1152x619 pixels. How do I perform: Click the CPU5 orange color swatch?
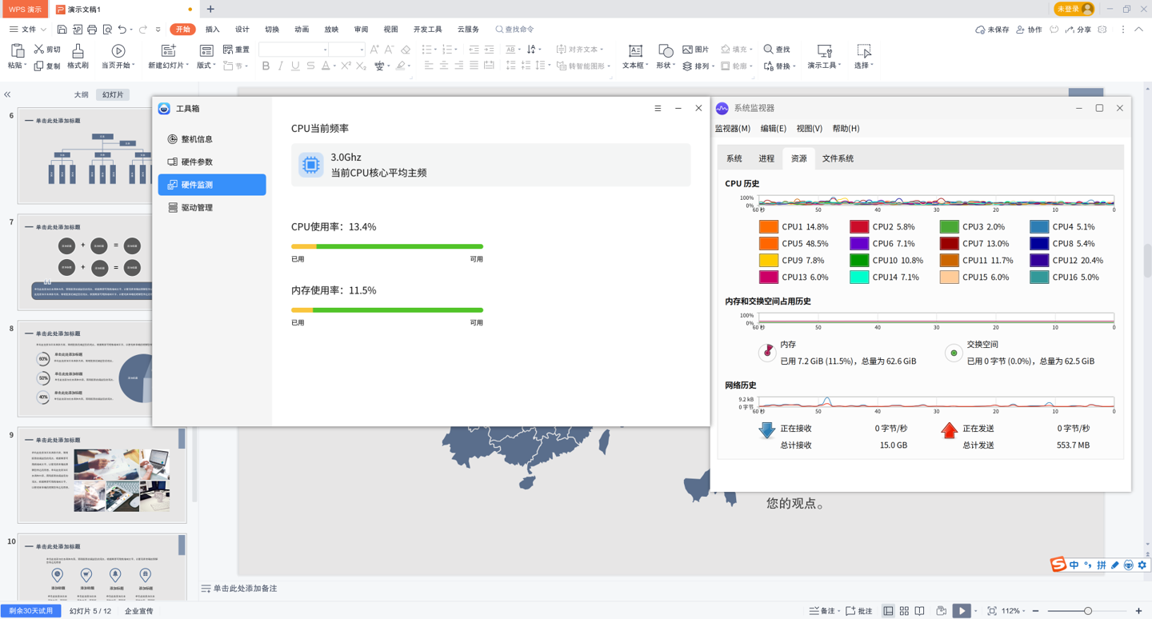click(768, 244)
